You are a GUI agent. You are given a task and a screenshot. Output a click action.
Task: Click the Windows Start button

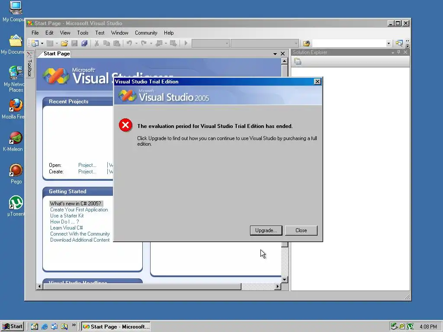click(12, 327)
